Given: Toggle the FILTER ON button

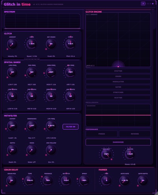Looking at the screenshot, I should point(71,127).
